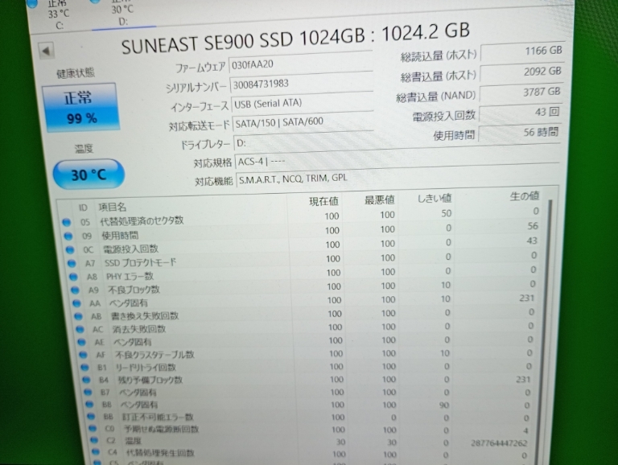
Task: Click status dot of attribute AF row
Action: point(83,355)
